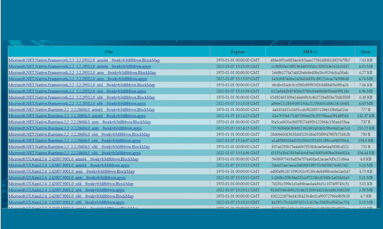Select the size cell "3.38 MB"
This screenshot has height=229, width=383.
(366, 190)
